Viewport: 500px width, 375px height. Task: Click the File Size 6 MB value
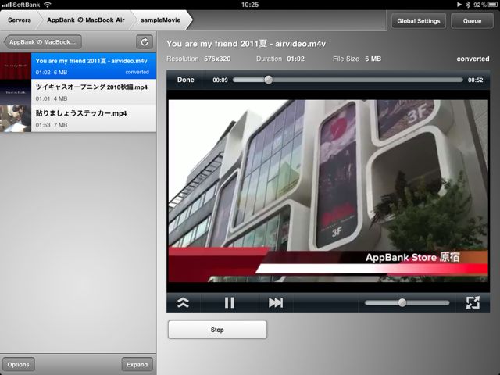tap(373, 59)
